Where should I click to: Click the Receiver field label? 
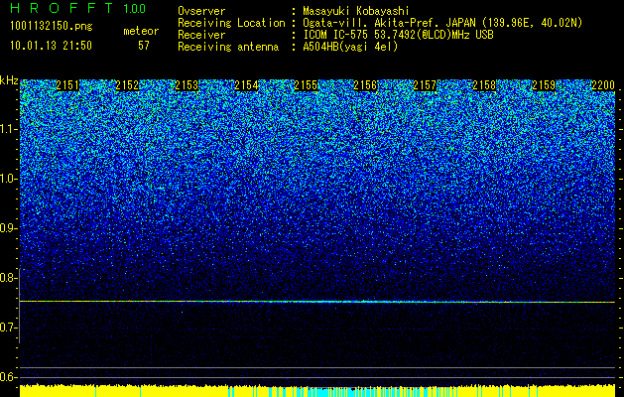tap(201, 35)
